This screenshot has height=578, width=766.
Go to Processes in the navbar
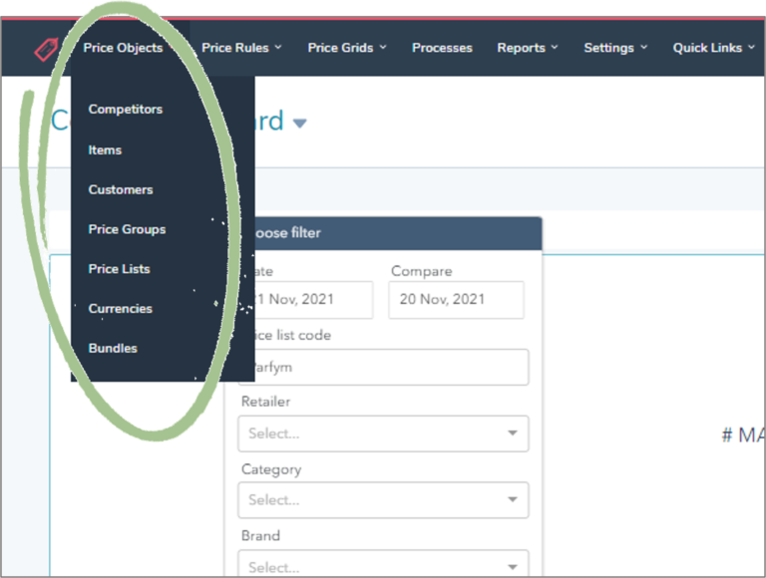(442, 48)
